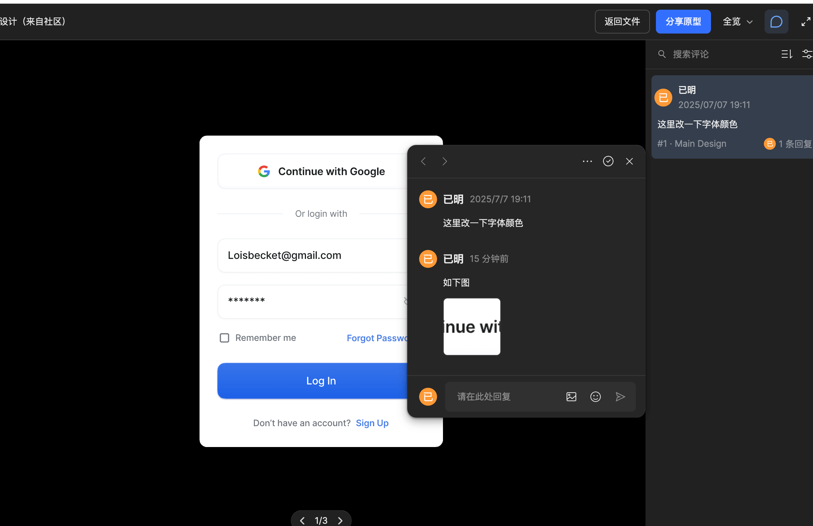Click the 分享原型 share button

pyautogui.click(x=683, y=22)
